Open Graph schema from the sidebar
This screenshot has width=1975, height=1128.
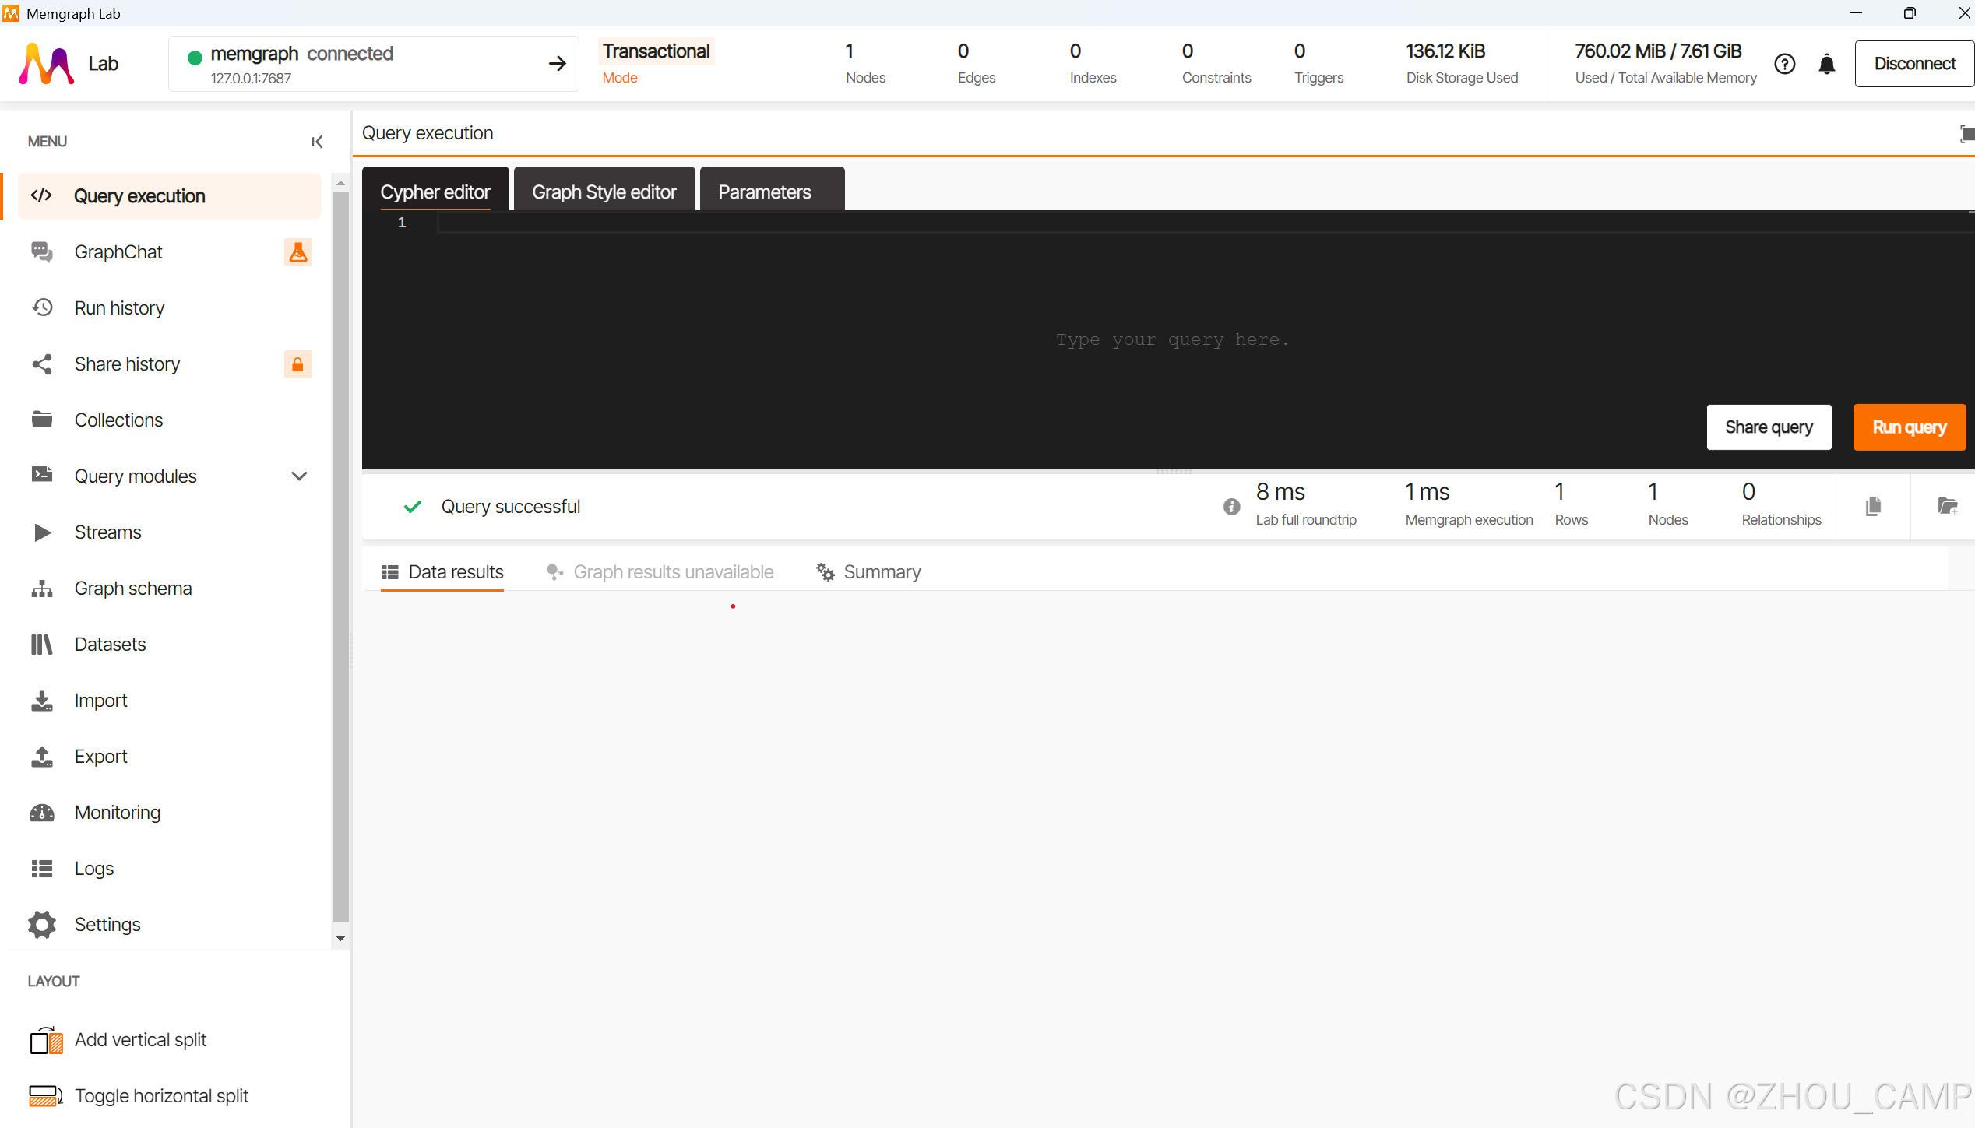[x=132, y=589]
